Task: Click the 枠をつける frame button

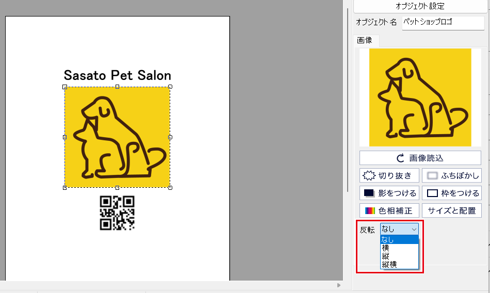Action: pyautogui.click(x=451, y=193)
